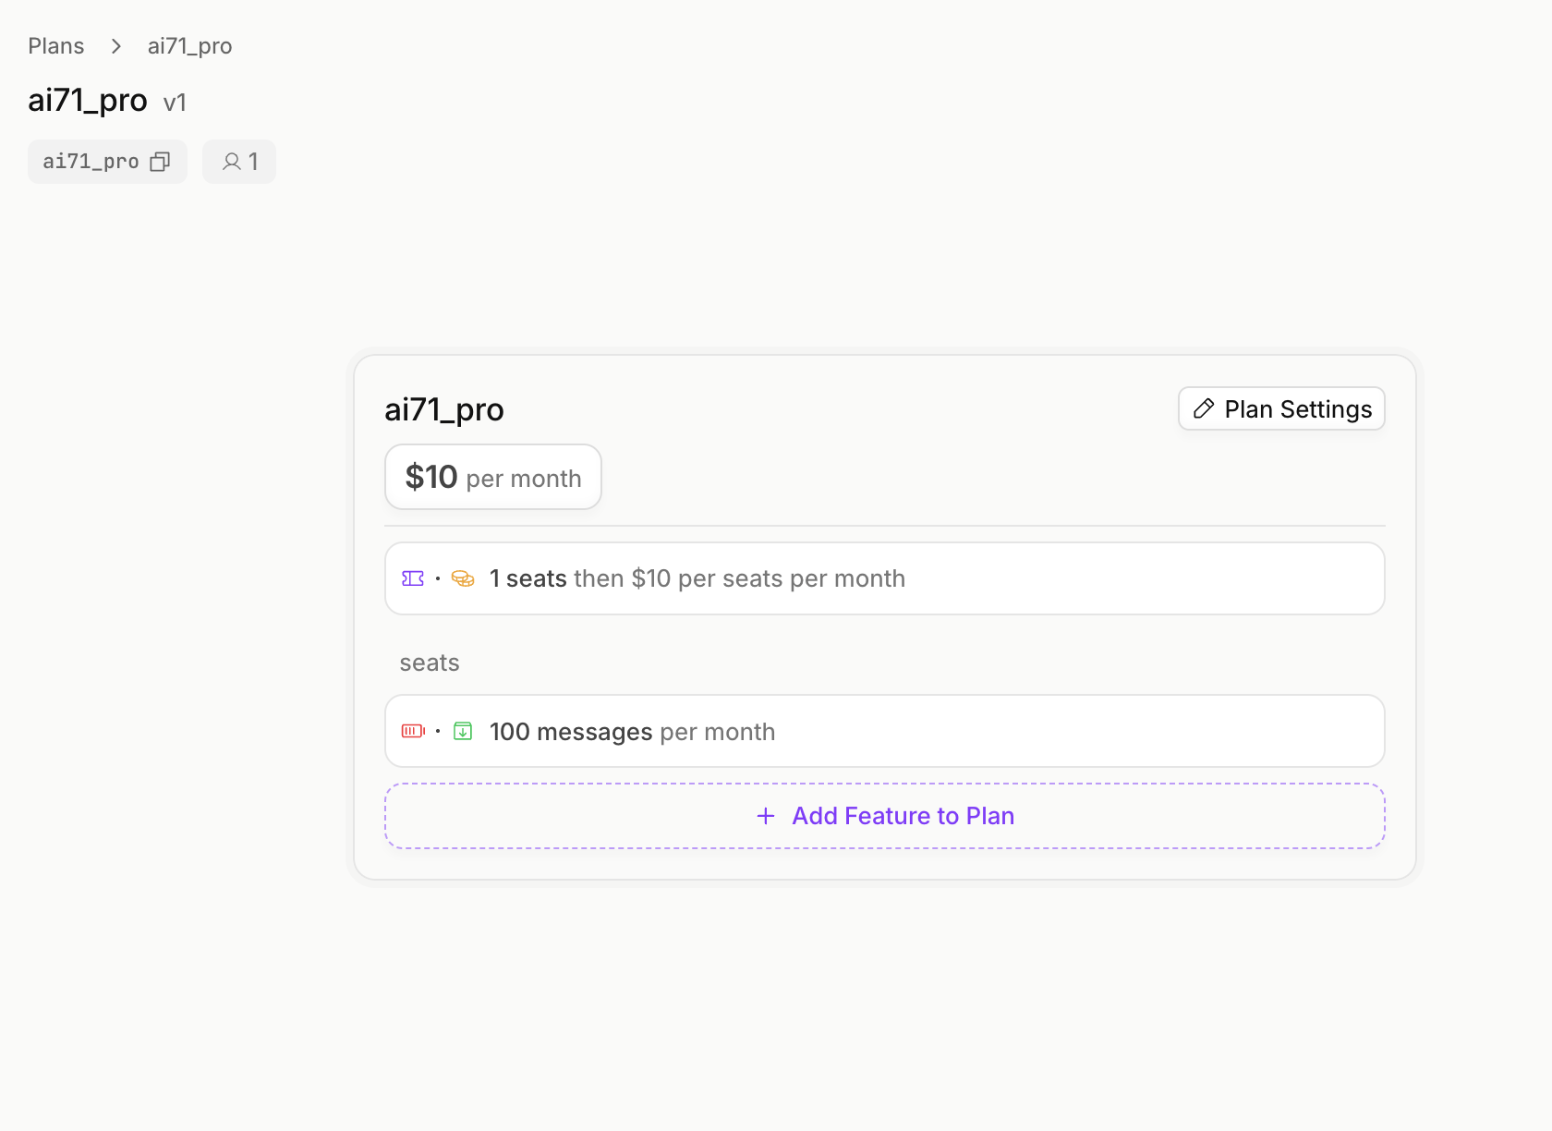The height and width of the screenshot is (1131, 1552).
Task: Click the plus icon for Add Feature
Action: point(766,816)
